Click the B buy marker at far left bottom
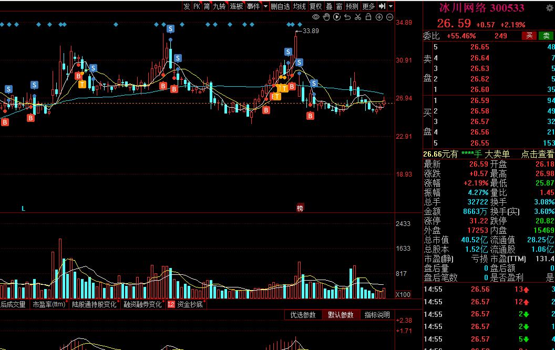The height and width of the screenshot is (350, 555). 5,122
